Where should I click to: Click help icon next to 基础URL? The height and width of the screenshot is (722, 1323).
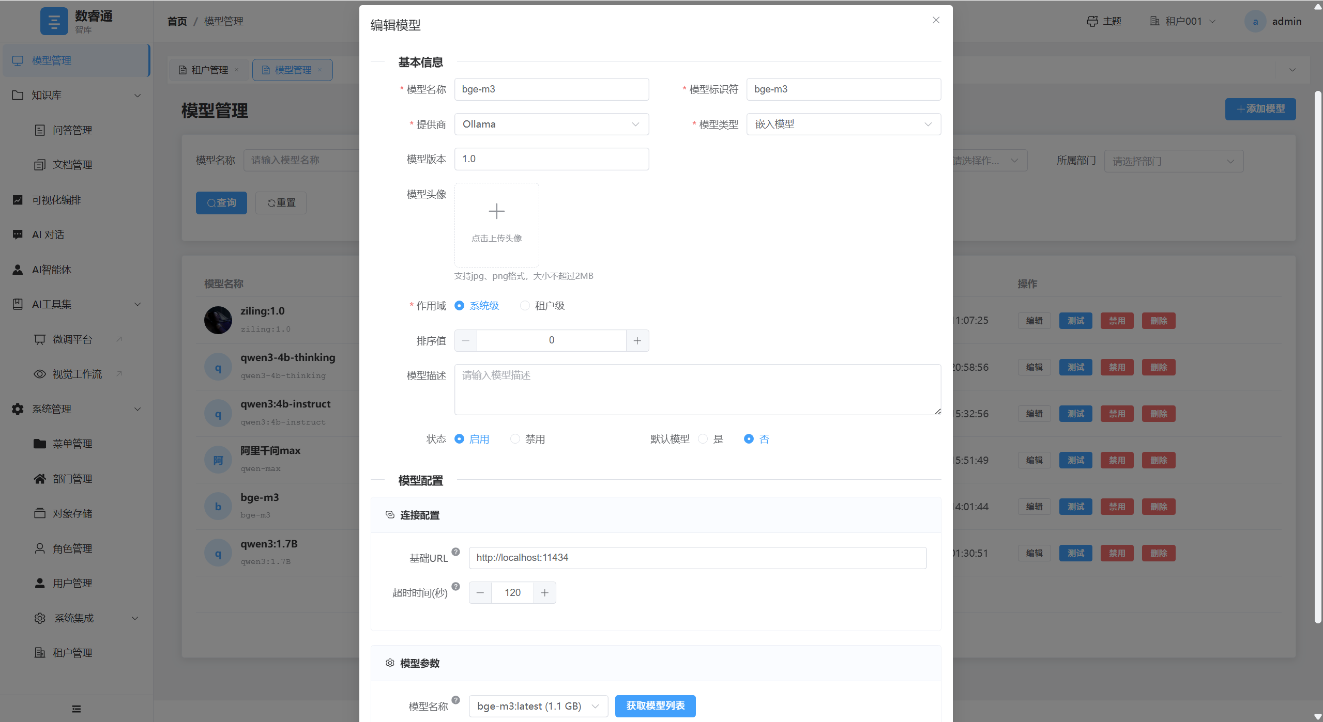tap(455, 552)
